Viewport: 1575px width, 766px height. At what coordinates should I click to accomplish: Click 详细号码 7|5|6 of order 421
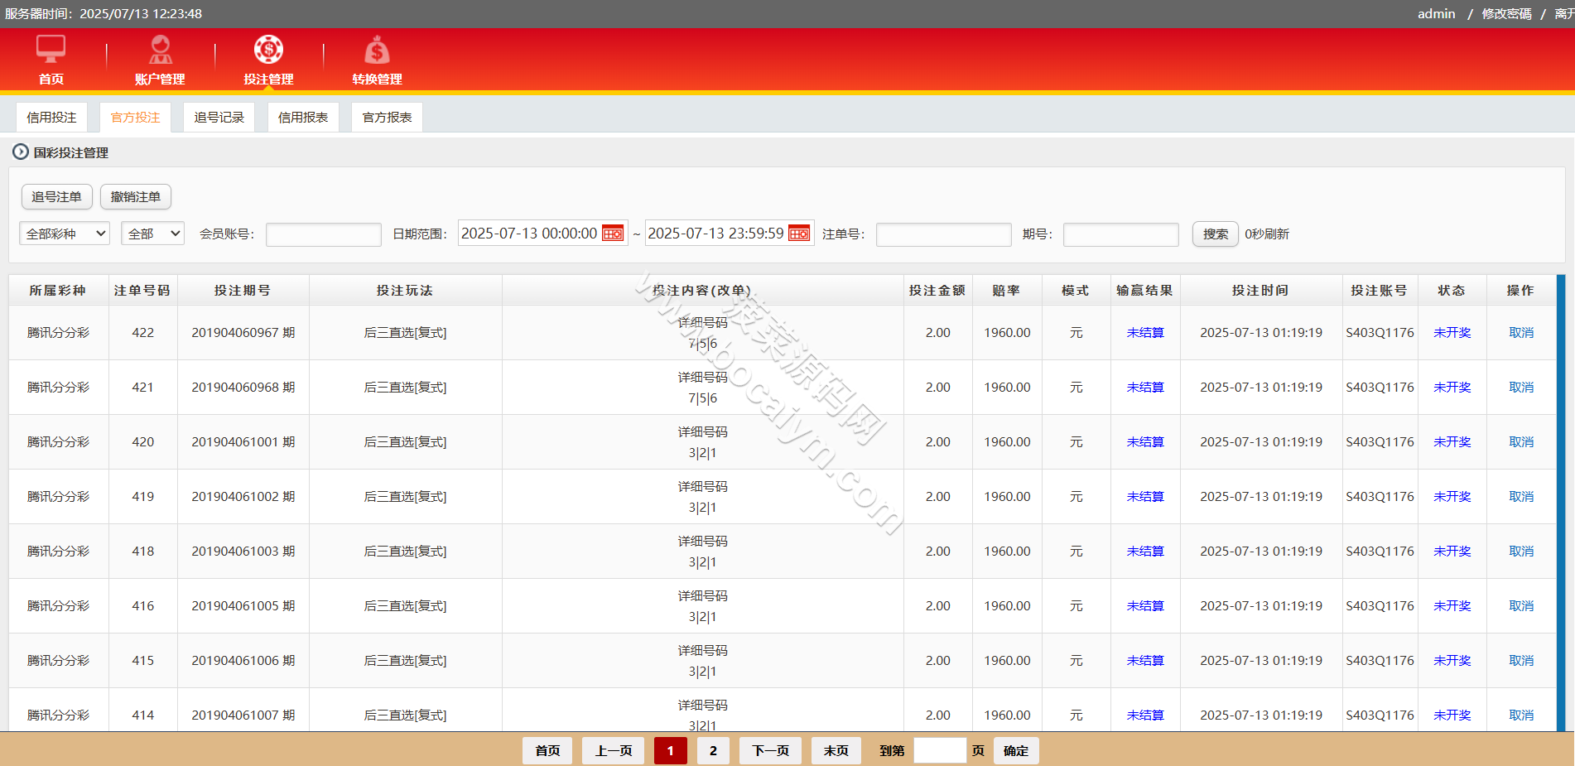pyautogui.click(x=702, y=388)
